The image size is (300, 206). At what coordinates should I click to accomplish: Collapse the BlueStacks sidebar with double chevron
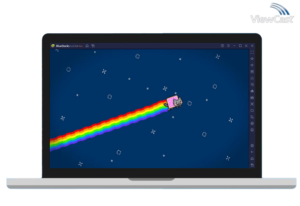click(x=252, y=46)
